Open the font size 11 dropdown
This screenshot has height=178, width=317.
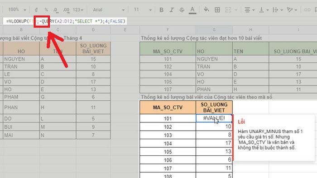[x=143, y=9]
